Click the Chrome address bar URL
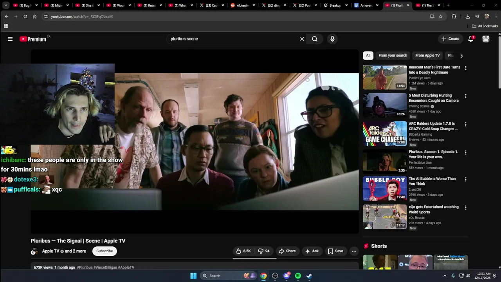Screen dimensions: 501x282 [82, 16]
